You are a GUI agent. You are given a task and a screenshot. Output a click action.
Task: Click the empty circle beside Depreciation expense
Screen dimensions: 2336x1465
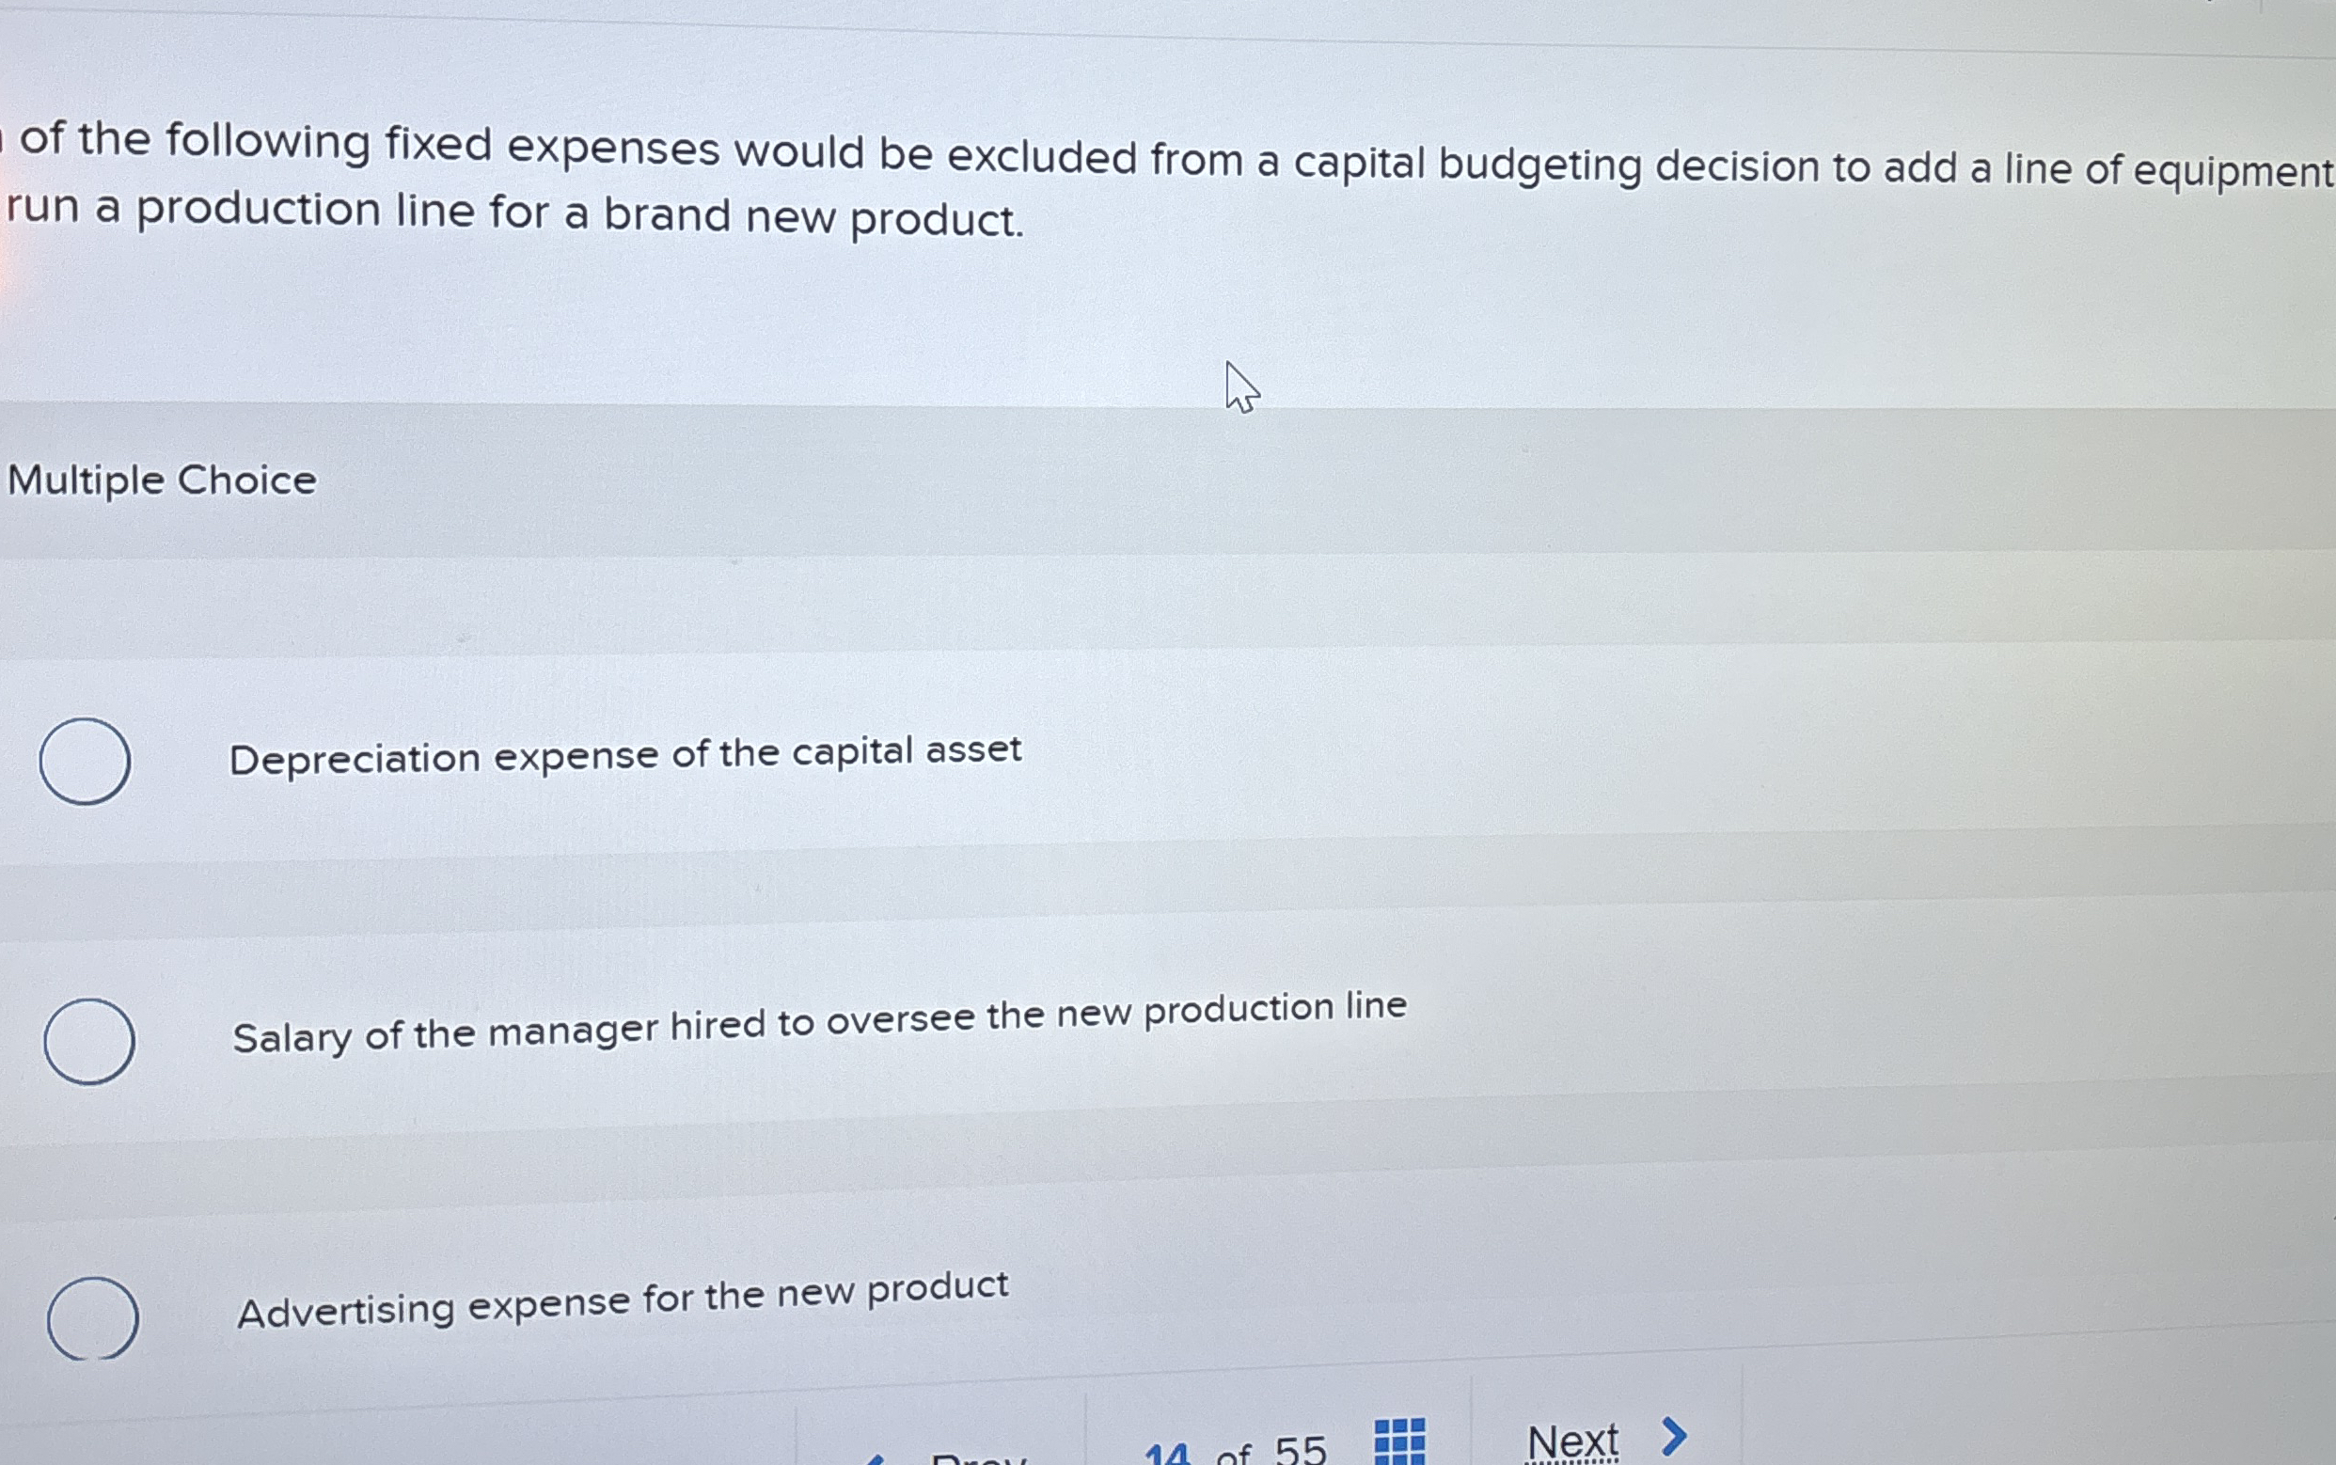85,763
